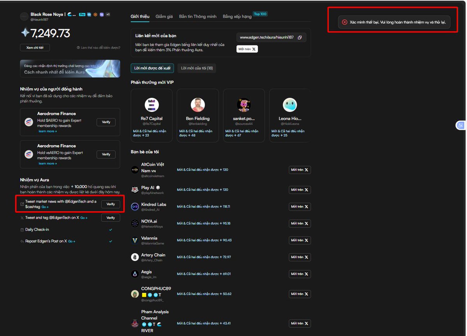Click the Artery Chain avatar icon
Viewport: 467px width, 336px height.
click(x=135, y=257)
